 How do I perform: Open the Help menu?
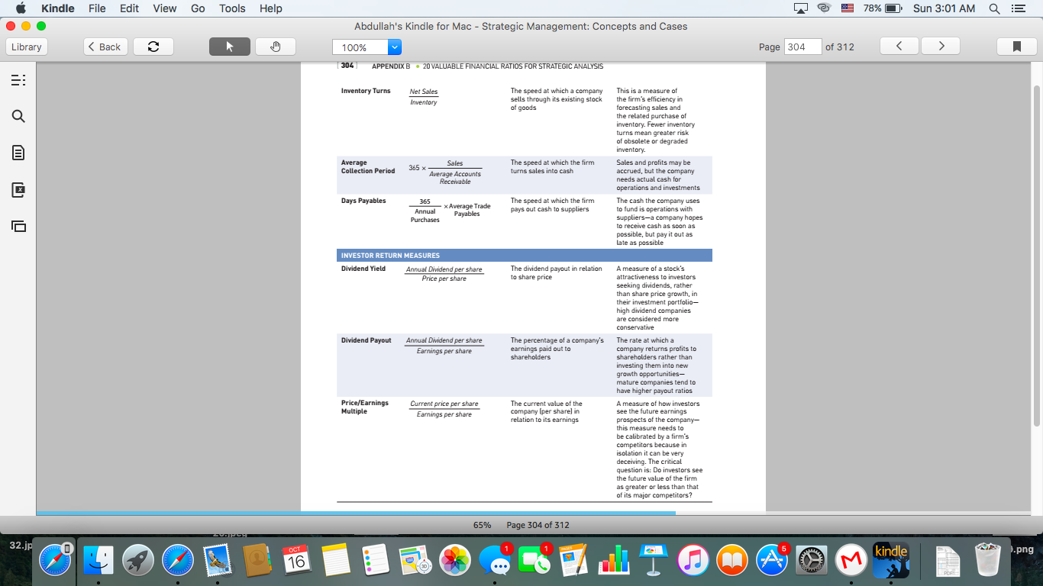pos(271,8)
